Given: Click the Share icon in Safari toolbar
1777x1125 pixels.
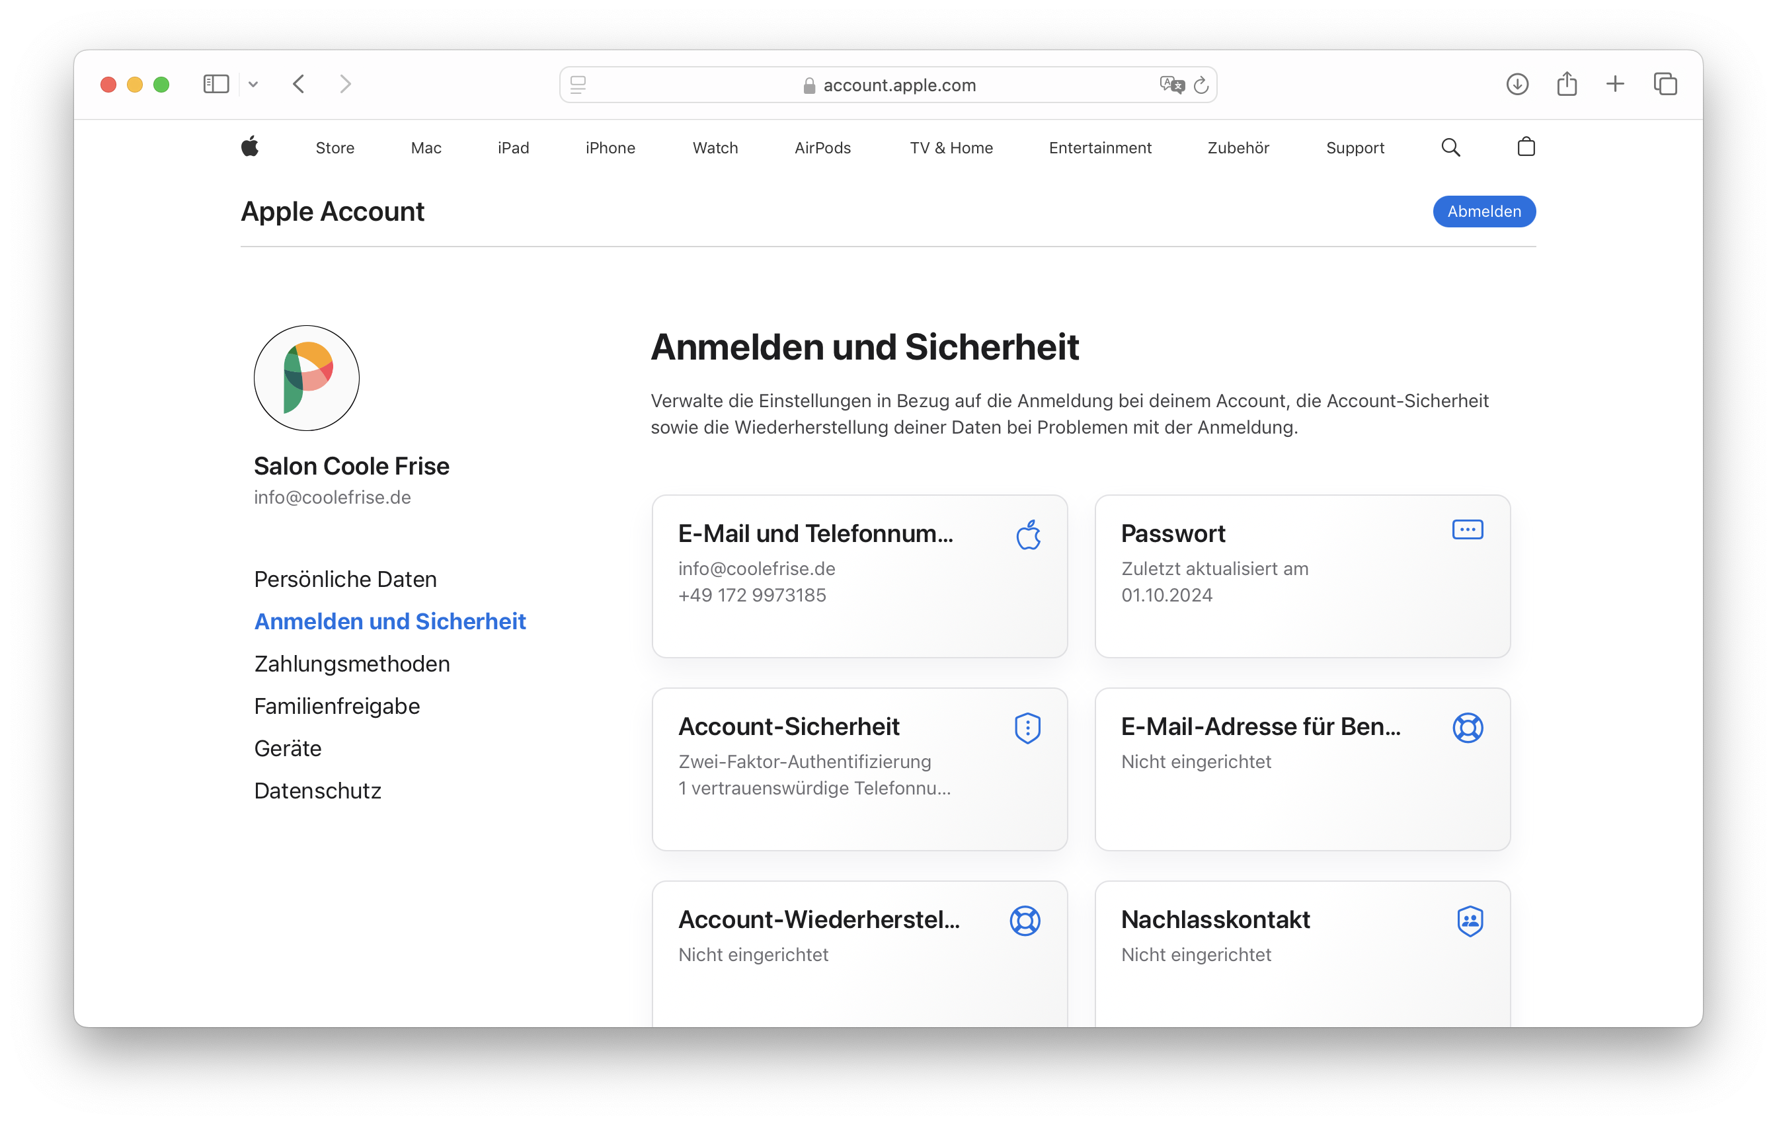Looking at the screenshot, I should click(x=1566, y=84).
